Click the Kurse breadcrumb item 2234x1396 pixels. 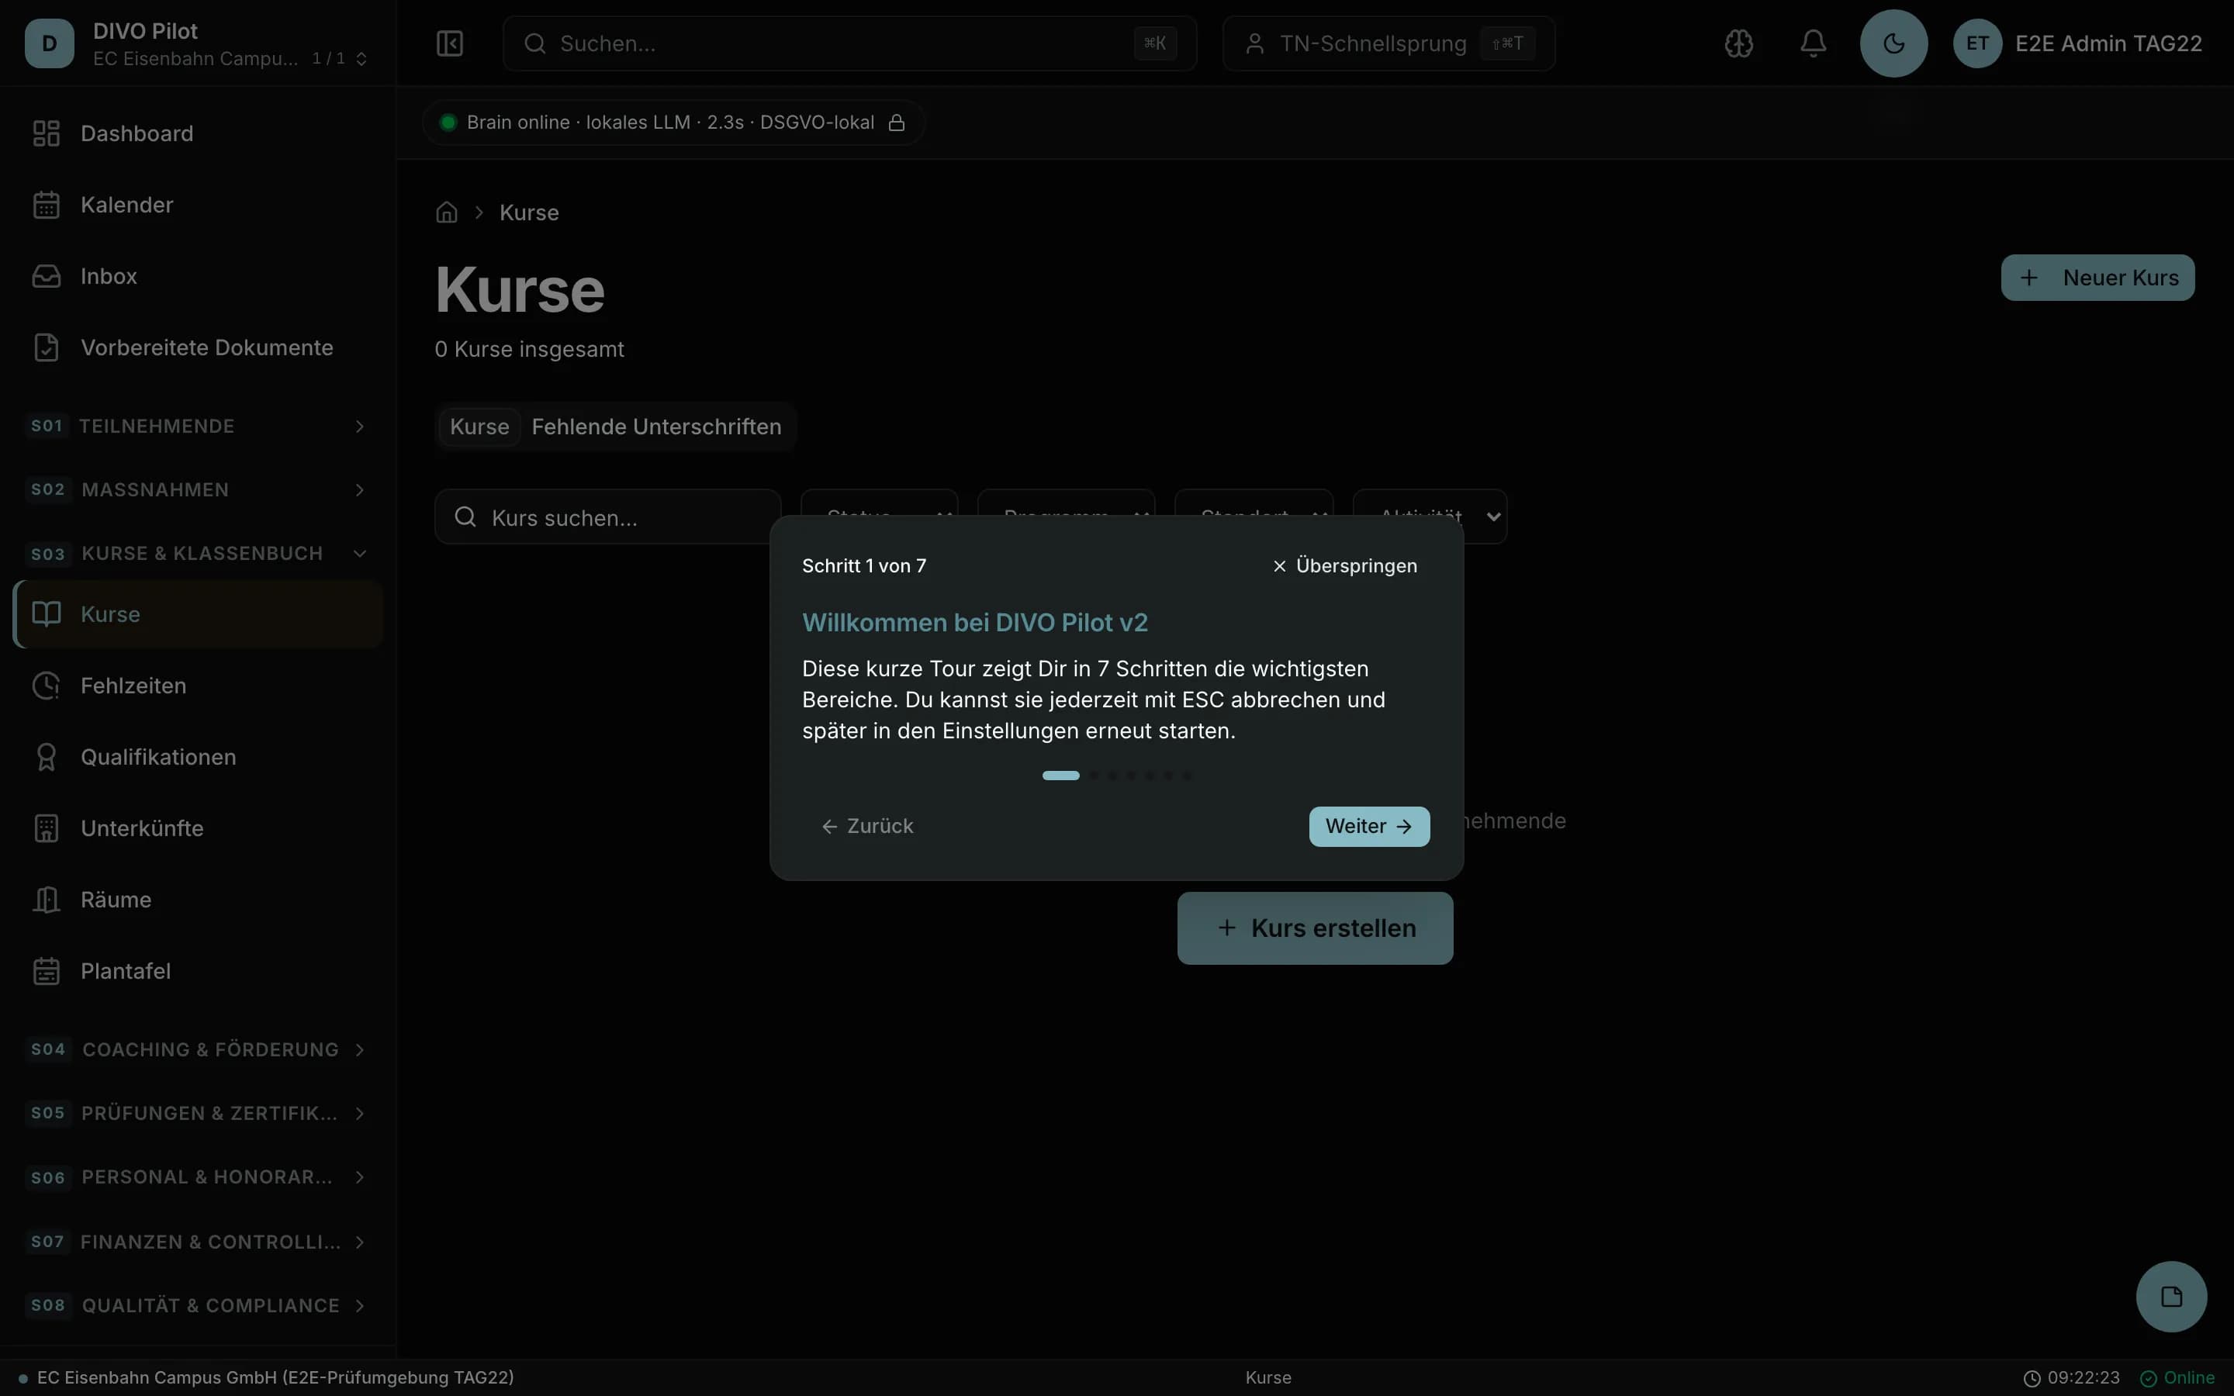(529, 213)
